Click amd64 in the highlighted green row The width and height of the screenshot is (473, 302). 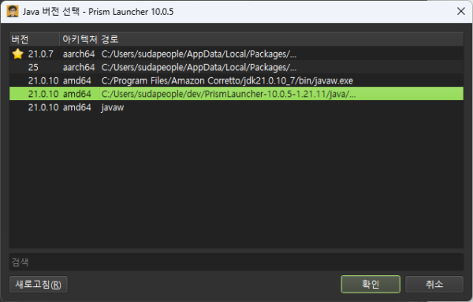(77, 94)
